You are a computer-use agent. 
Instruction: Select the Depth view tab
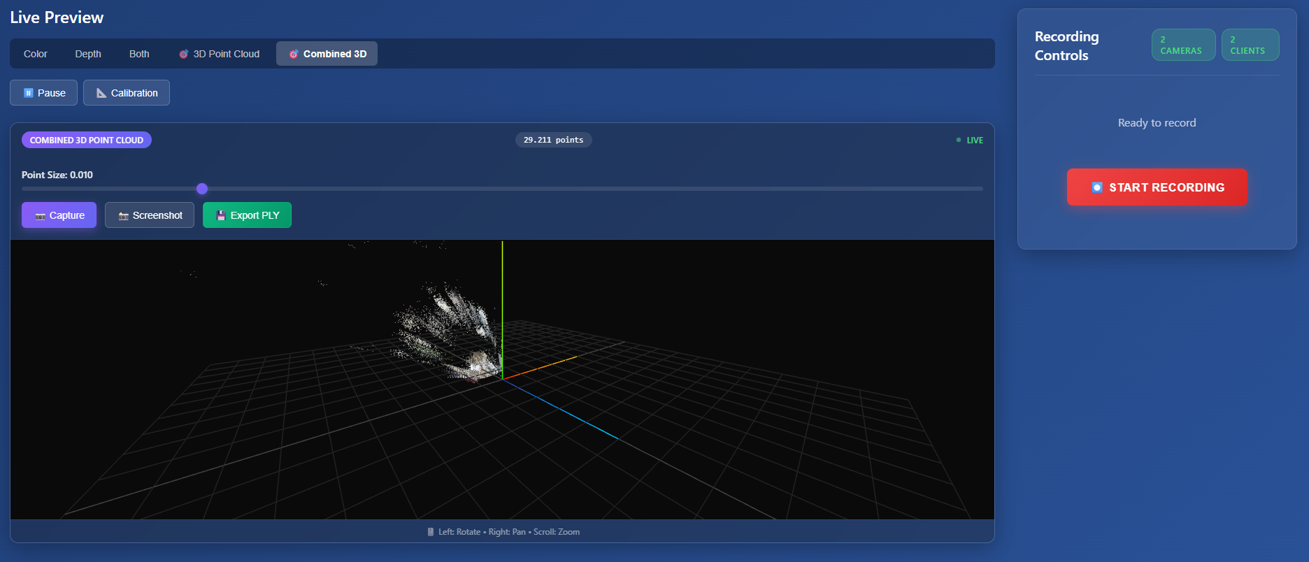[x=88, y=54]
